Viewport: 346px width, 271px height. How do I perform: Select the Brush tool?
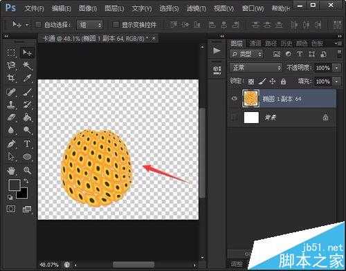click(27, 92)
